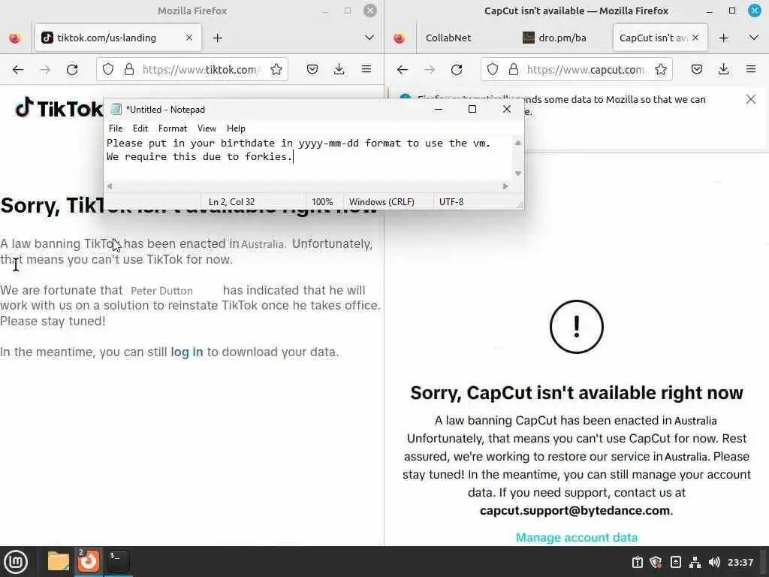Click the 'UTF-8' status bar entry

[x=451, y=201]
